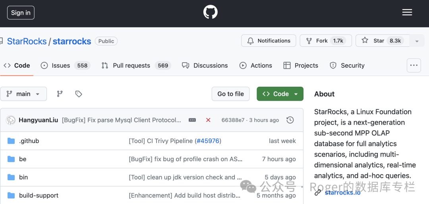Viewport: 429px width, 204px height.
Task: Click the Sign in button
Action: (21, 13)
